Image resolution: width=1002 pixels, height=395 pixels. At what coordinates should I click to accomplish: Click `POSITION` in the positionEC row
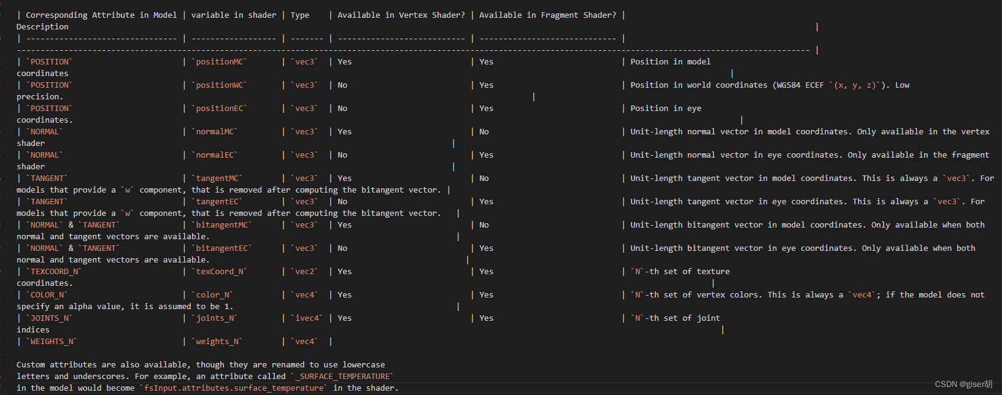[49, 108]
